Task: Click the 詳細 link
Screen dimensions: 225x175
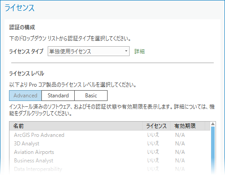Action: (139, 52)
